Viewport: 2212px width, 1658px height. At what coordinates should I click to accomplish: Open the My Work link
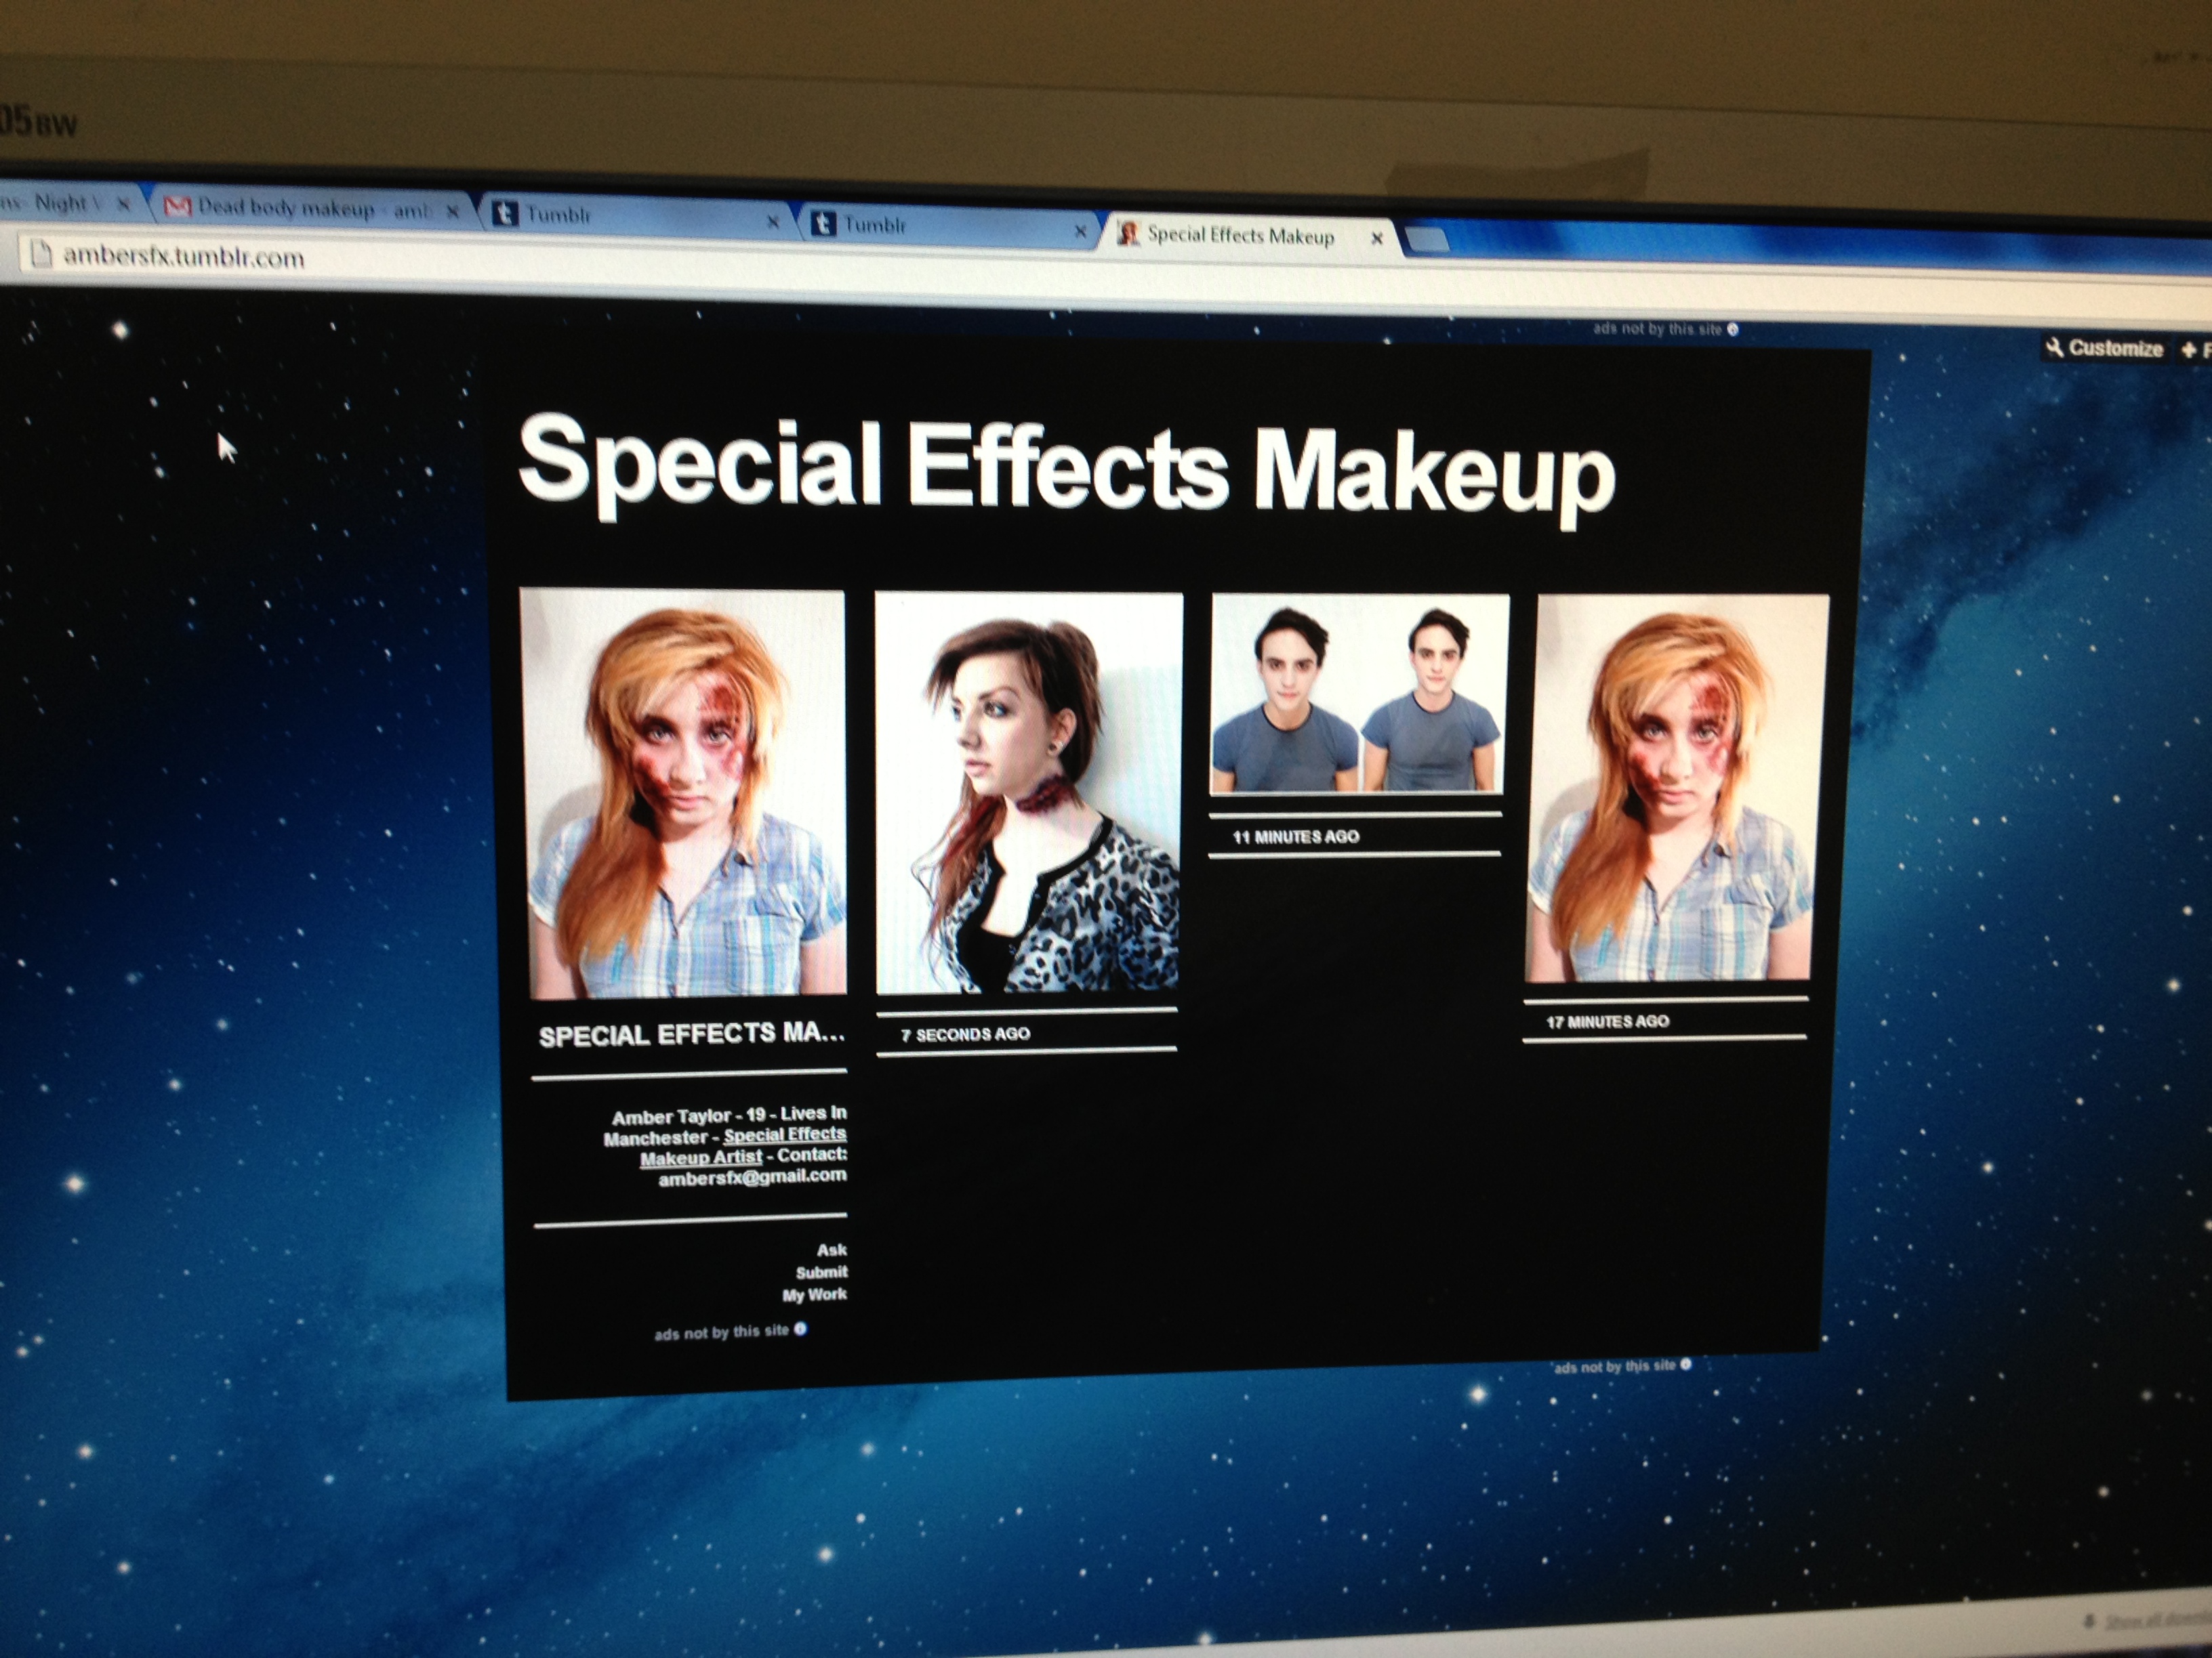click(814, 1294)
